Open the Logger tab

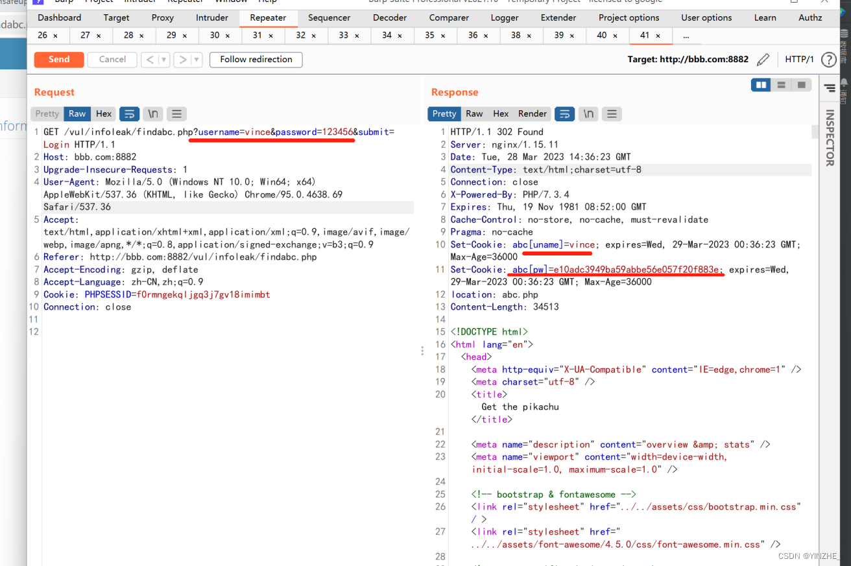(505, 18)
